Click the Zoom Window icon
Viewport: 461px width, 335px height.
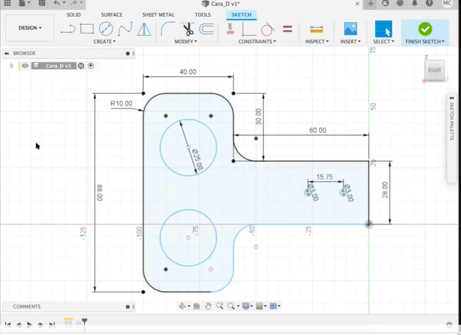[x=231, y=306]
